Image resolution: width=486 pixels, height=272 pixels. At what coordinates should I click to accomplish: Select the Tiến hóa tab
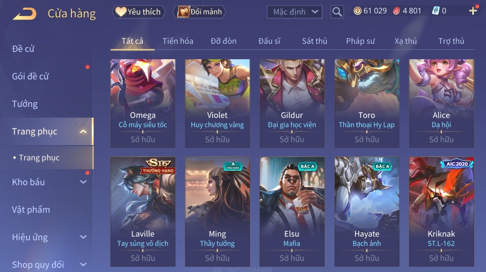(178, 41)
